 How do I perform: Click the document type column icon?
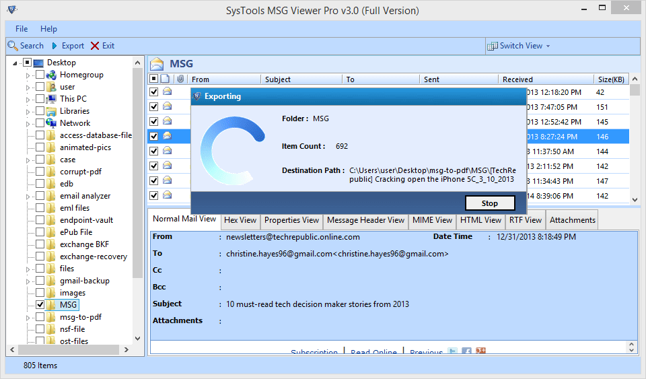tap(166, 79)
